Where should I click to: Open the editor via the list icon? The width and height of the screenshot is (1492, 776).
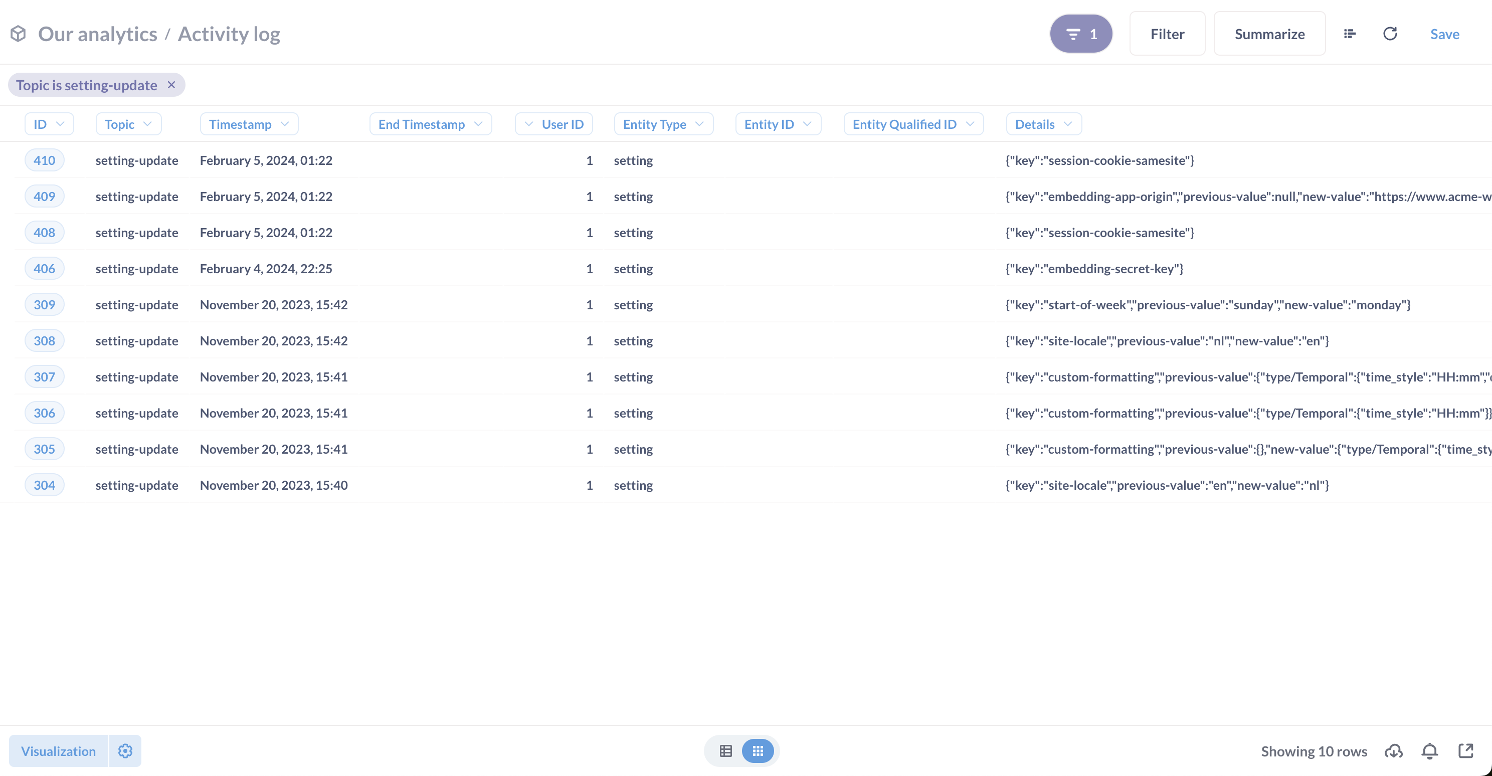click(1350, 34)
